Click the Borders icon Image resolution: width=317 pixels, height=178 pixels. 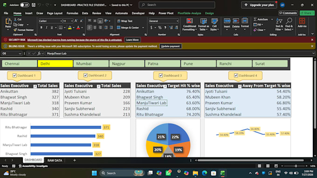coord(61,27)
